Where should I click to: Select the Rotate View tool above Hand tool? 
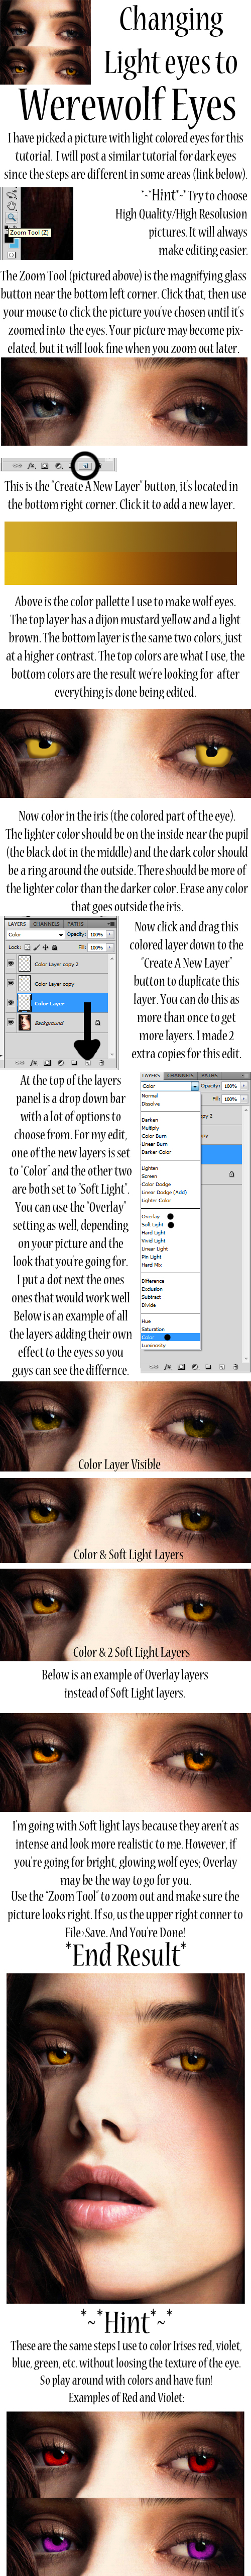[11, 194]
